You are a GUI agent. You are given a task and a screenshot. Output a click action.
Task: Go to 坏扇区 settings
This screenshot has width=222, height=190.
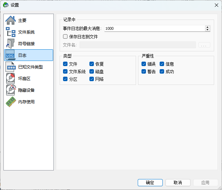tap(28, 78)
